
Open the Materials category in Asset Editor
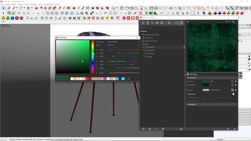143,23
